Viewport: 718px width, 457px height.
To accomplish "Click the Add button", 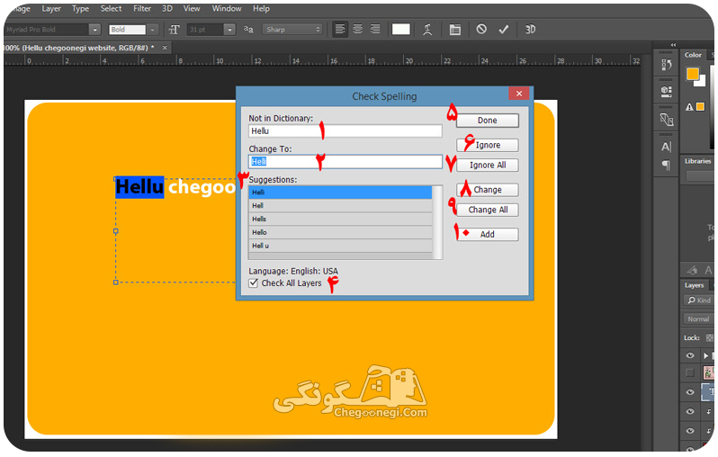I will [488, 235].
